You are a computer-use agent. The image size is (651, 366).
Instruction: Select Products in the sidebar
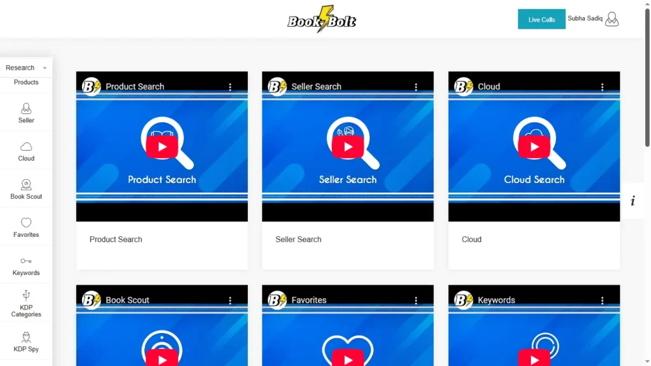click(26, 82)
